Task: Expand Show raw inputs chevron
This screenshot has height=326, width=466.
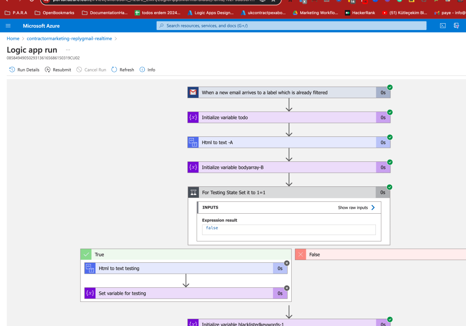Action: [373, 207]
